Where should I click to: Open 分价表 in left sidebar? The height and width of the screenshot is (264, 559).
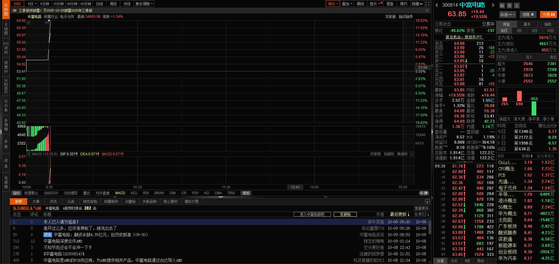[x=6, y=106]
